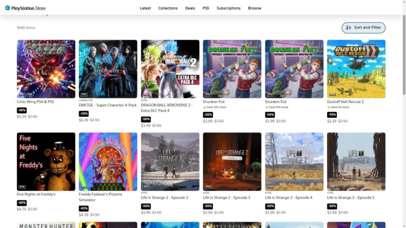Open the Crisis Wing PS4 & PS5 cover

(46, 69)
